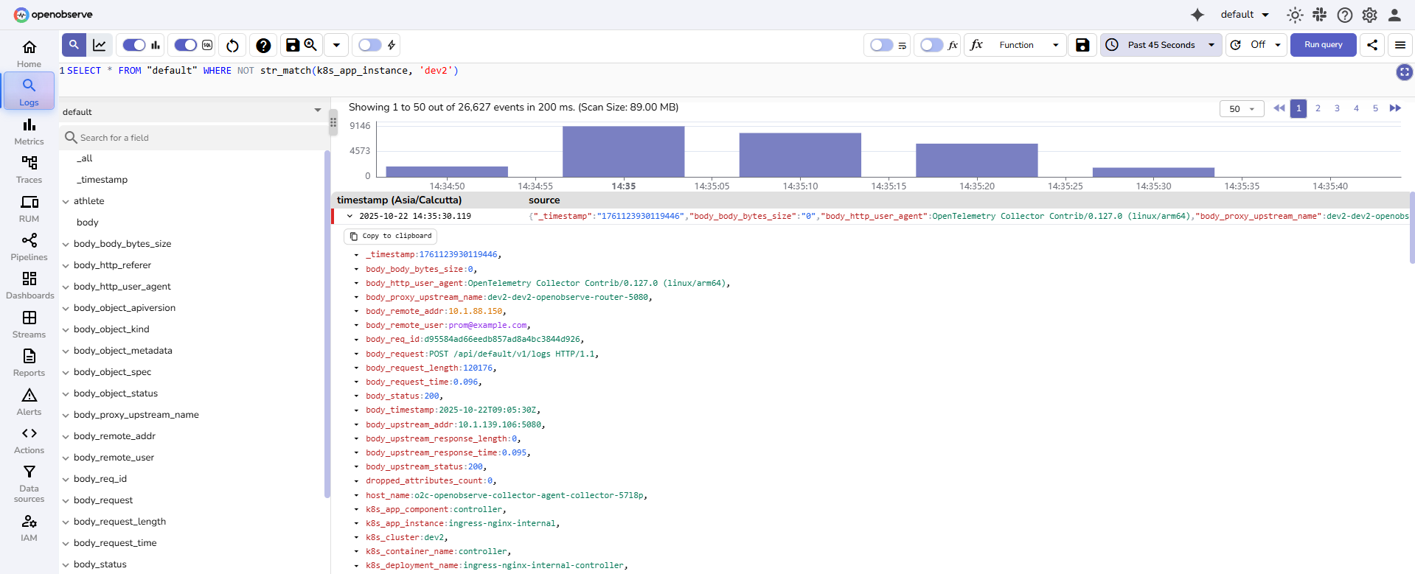Click Copy to clipboard button
Viewport: 1415px width, 574px height.
(x=390, y=236)
